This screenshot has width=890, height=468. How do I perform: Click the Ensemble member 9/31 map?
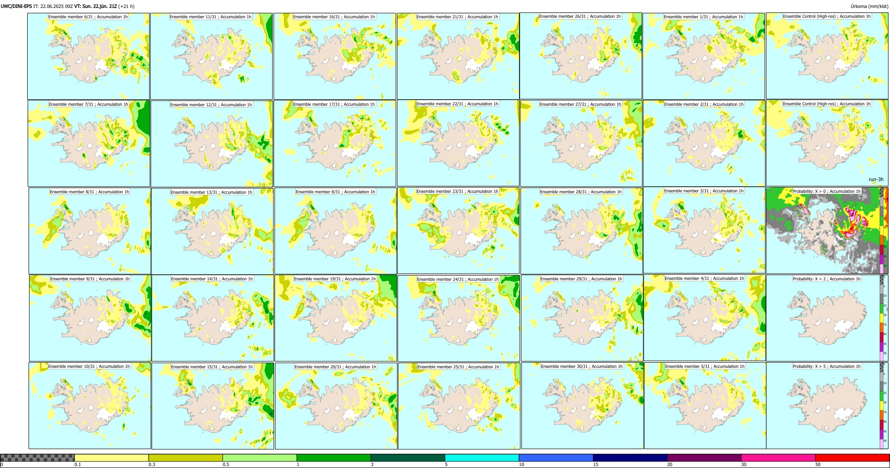pos(90,318)
